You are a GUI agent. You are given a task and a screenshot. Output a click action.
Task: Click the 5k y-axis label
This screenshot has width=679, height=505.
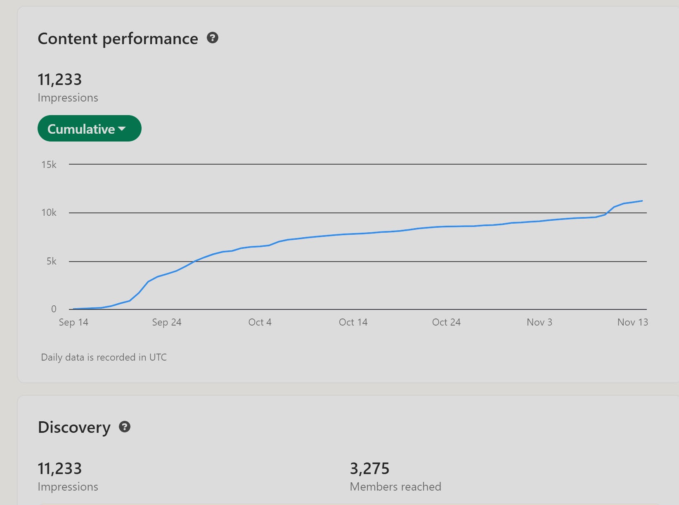pos(51,261)
